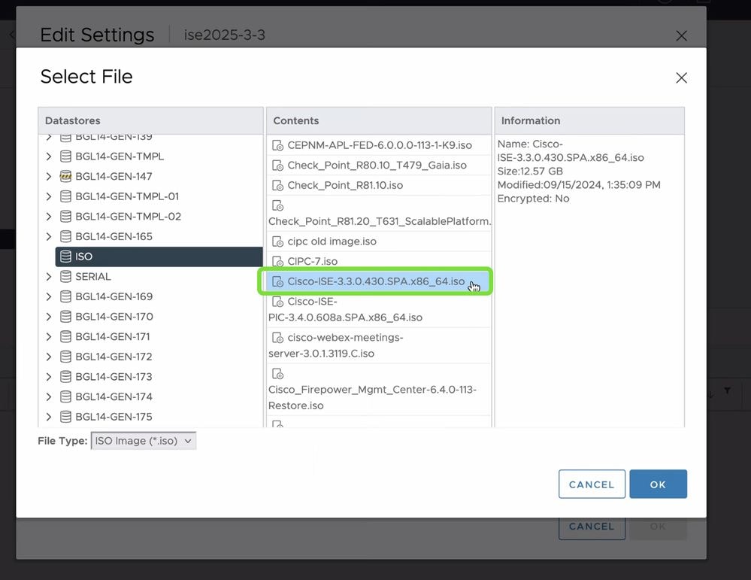751x580 pixels.
Task: Click OK to confirm the file selection
Action: [x=658, y=484]
